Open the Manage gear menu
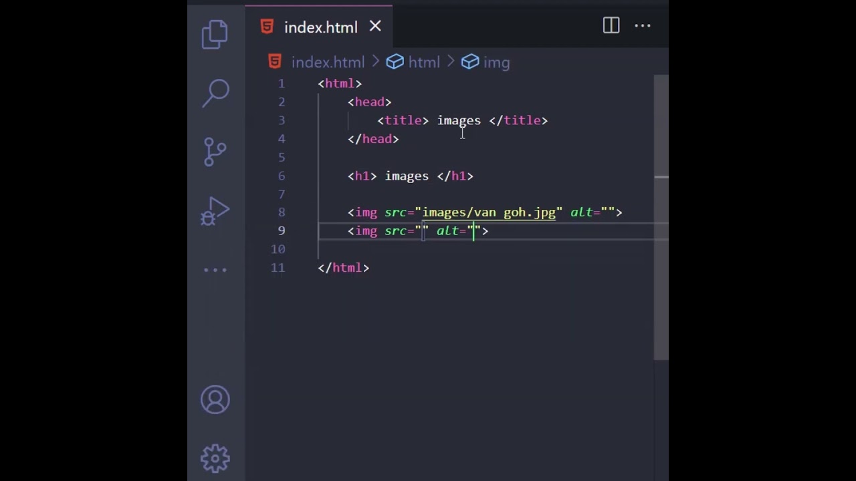 215,458
